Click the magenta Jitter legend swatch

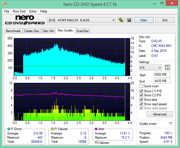96,129
